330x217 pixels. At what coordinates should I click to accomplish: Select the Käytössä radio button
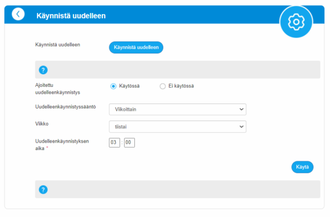[113, 86]
